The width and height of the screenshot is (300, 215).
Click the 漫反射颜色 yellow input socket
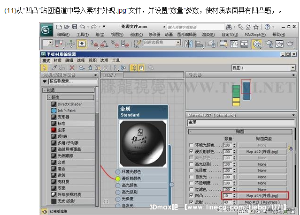tap(118, 179)
